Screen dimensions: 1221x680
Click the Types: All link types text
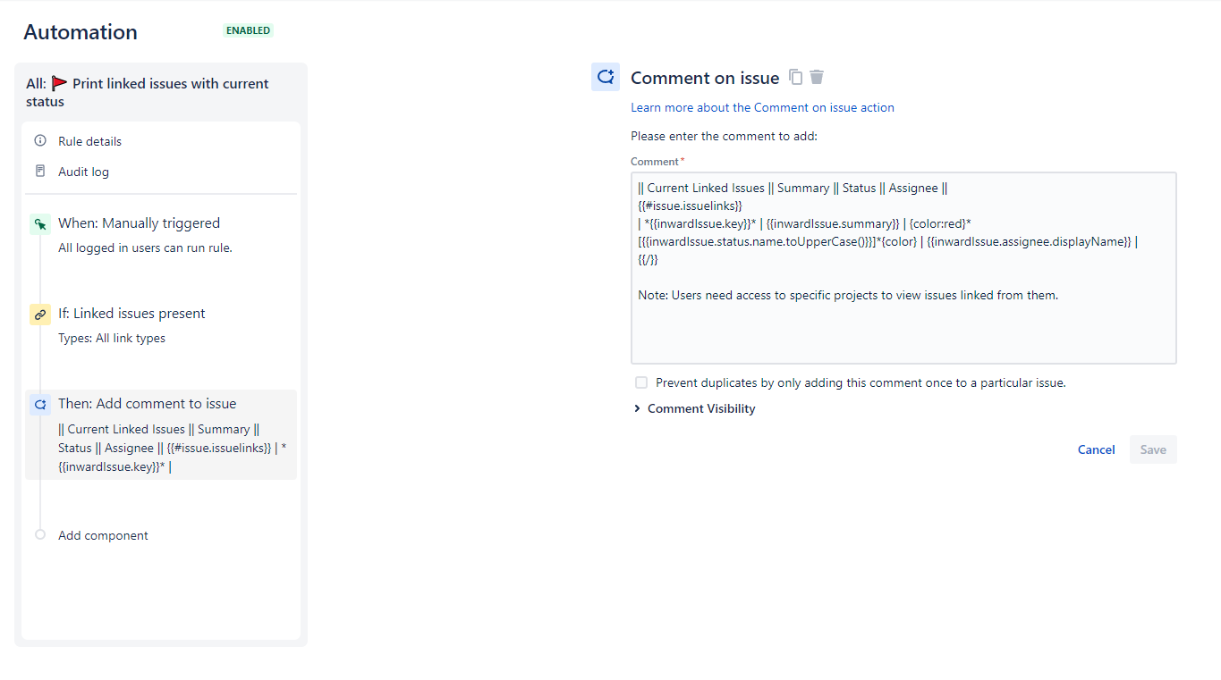[x=112, y=338]
